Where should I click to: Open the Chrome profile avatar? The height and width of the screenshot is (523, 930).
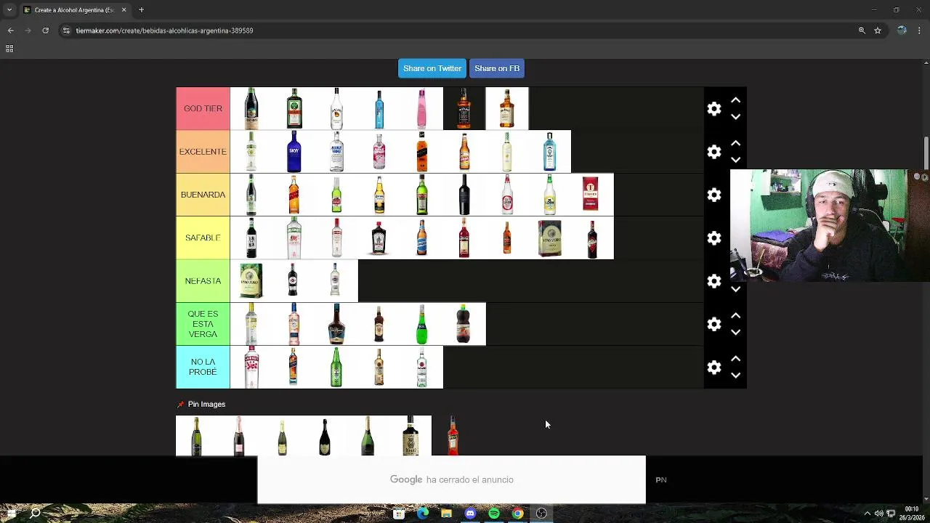(902, 31)
